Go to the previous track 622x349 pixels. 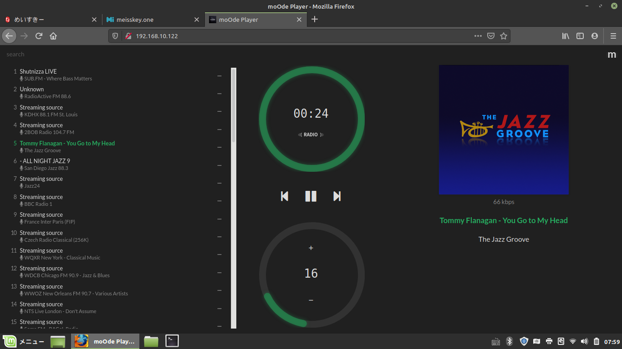(x=285, y=196)
